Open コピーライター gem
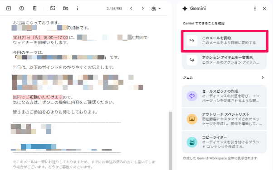Screen dimensions: 274x170 (x=225, y=142)
